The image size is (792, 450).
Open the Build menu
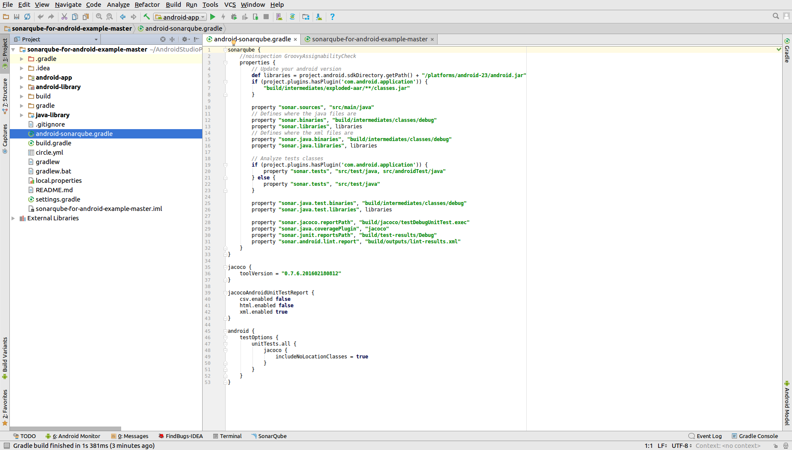173,5
